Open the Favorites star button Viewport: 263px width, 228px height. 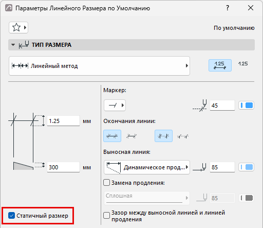click(18, 27)
